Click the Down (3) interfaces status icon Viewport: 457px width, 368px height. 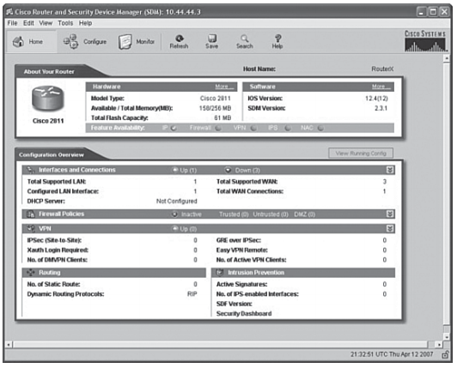pyautogui.click(x=228, y=170)
